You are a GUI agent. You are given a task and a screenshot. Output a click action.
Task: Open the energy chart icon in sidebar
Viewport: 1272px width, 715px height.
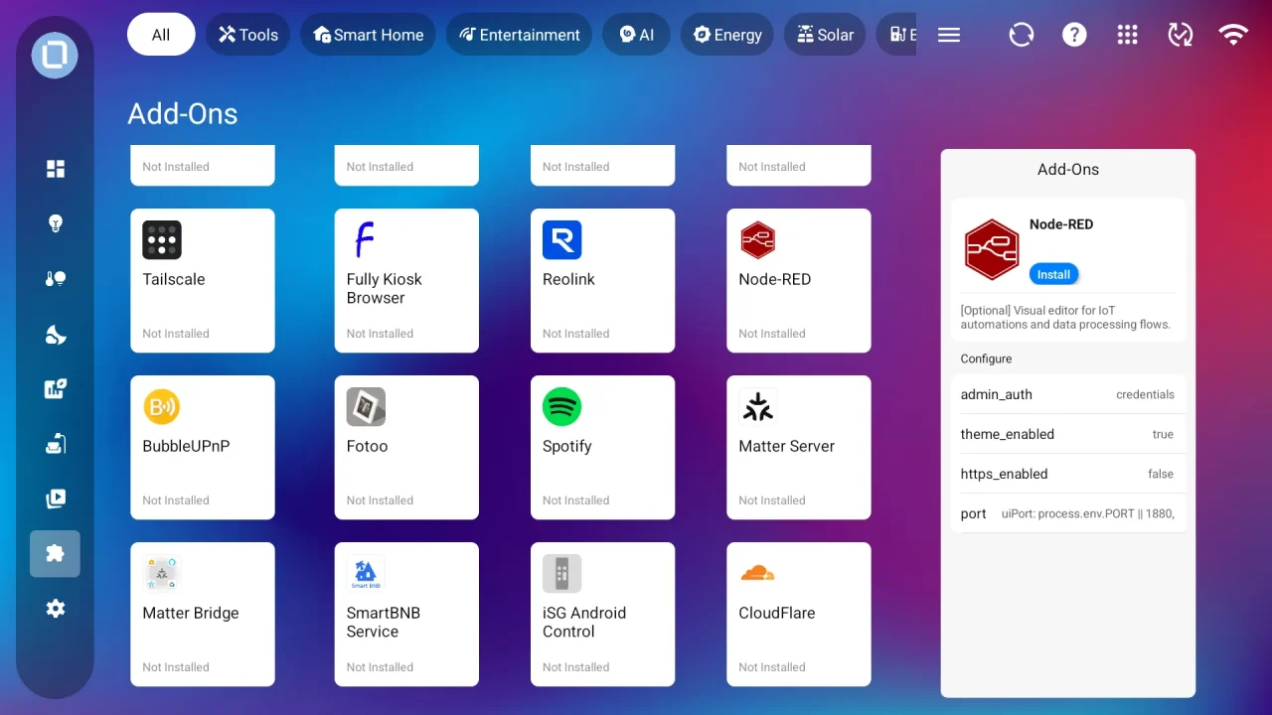pyautogui.click(x=56, y=389)
